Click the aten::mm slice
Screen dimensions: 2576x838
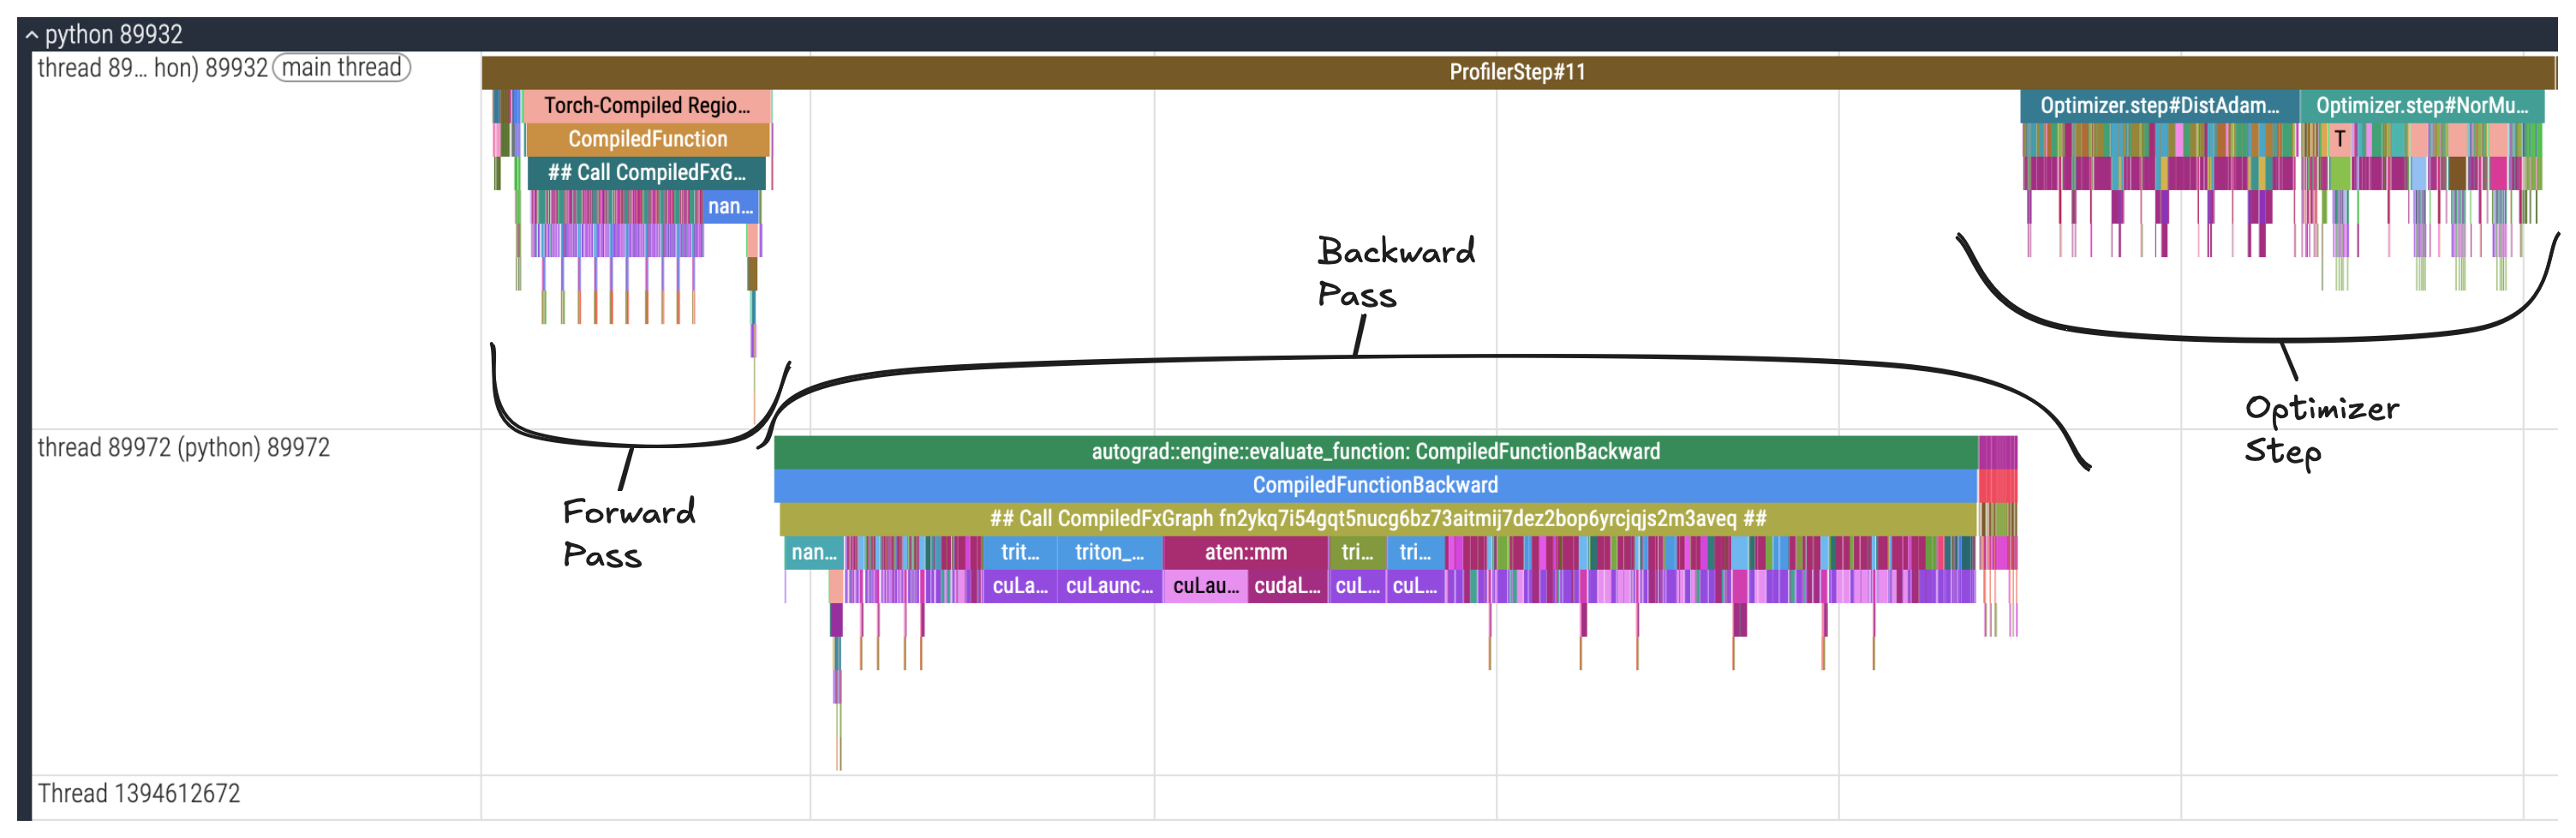[x=1245, y=552]
